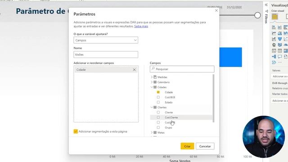288x162 pixels.
Task: Select the filled map visual
Action: point(280,45)
